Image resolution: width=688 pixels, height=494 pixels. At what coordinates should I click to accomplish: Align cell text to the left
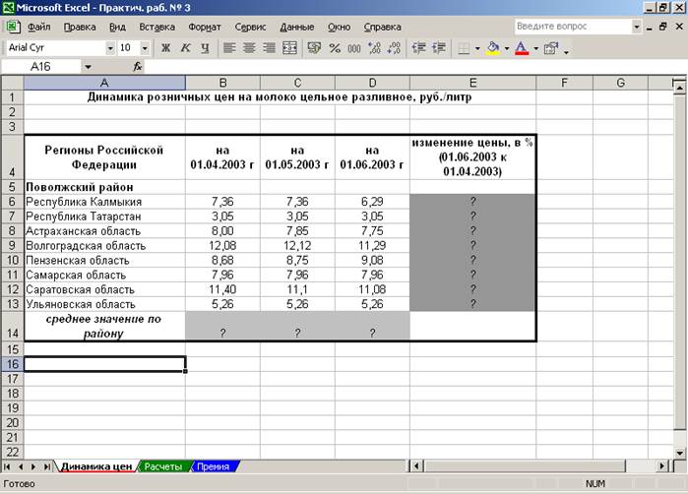[228, 47]
